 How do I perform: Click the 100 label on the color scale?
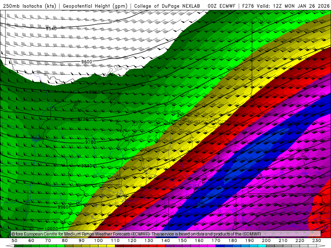point(98,241)
